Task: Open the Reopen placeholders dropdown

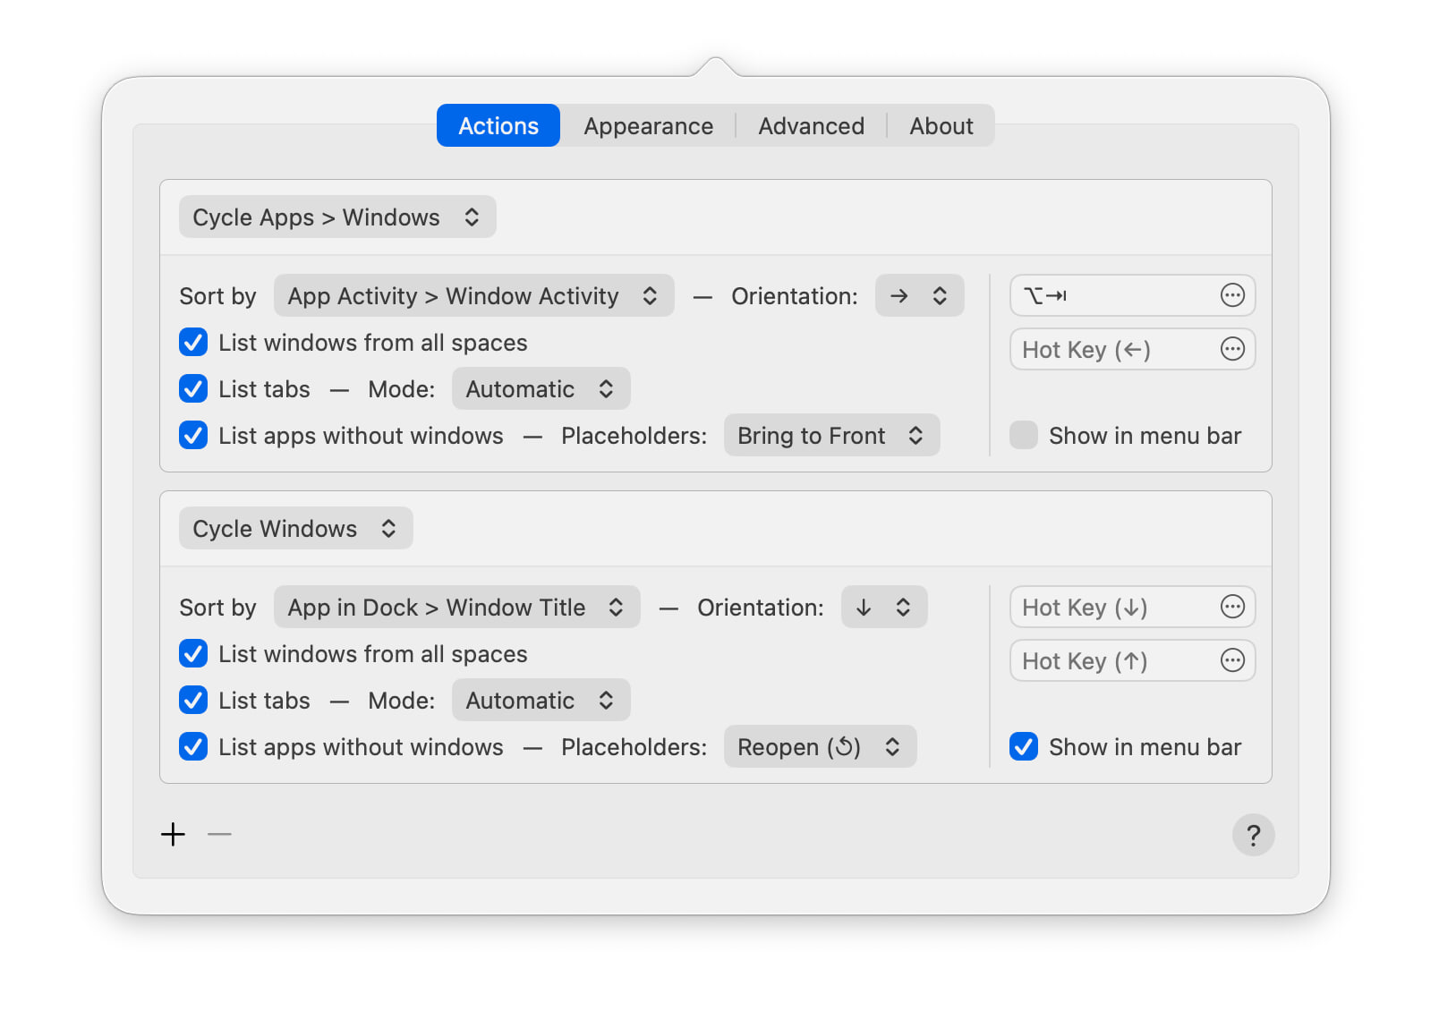Action: coord(819,747)
